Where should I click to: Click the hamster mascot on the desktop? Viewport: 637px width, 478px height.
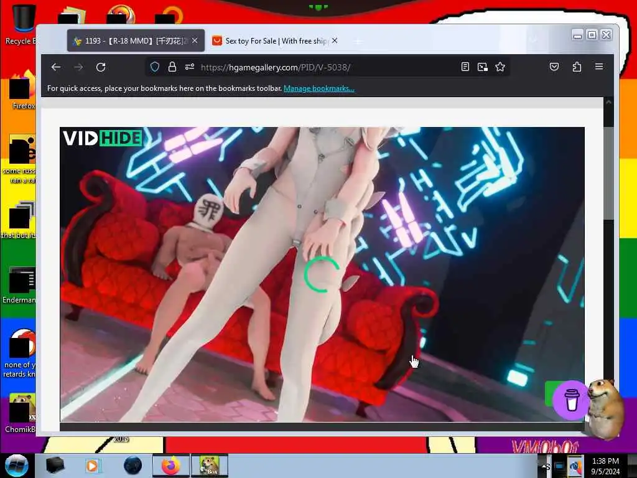[x=607, y=408]
